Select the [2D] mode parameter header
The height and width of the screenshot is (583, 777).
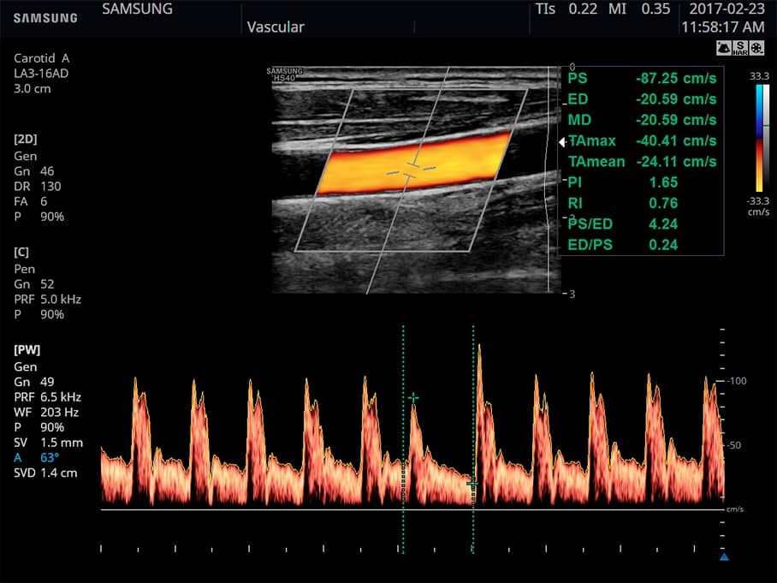point(26,139)
